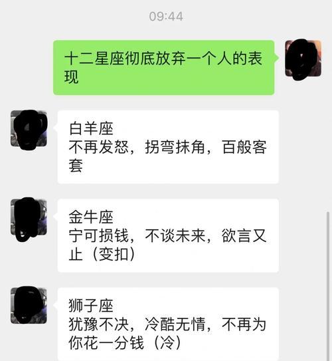Click the 09:44 timestamp
The image size is (332, 361).
[166, 17]
